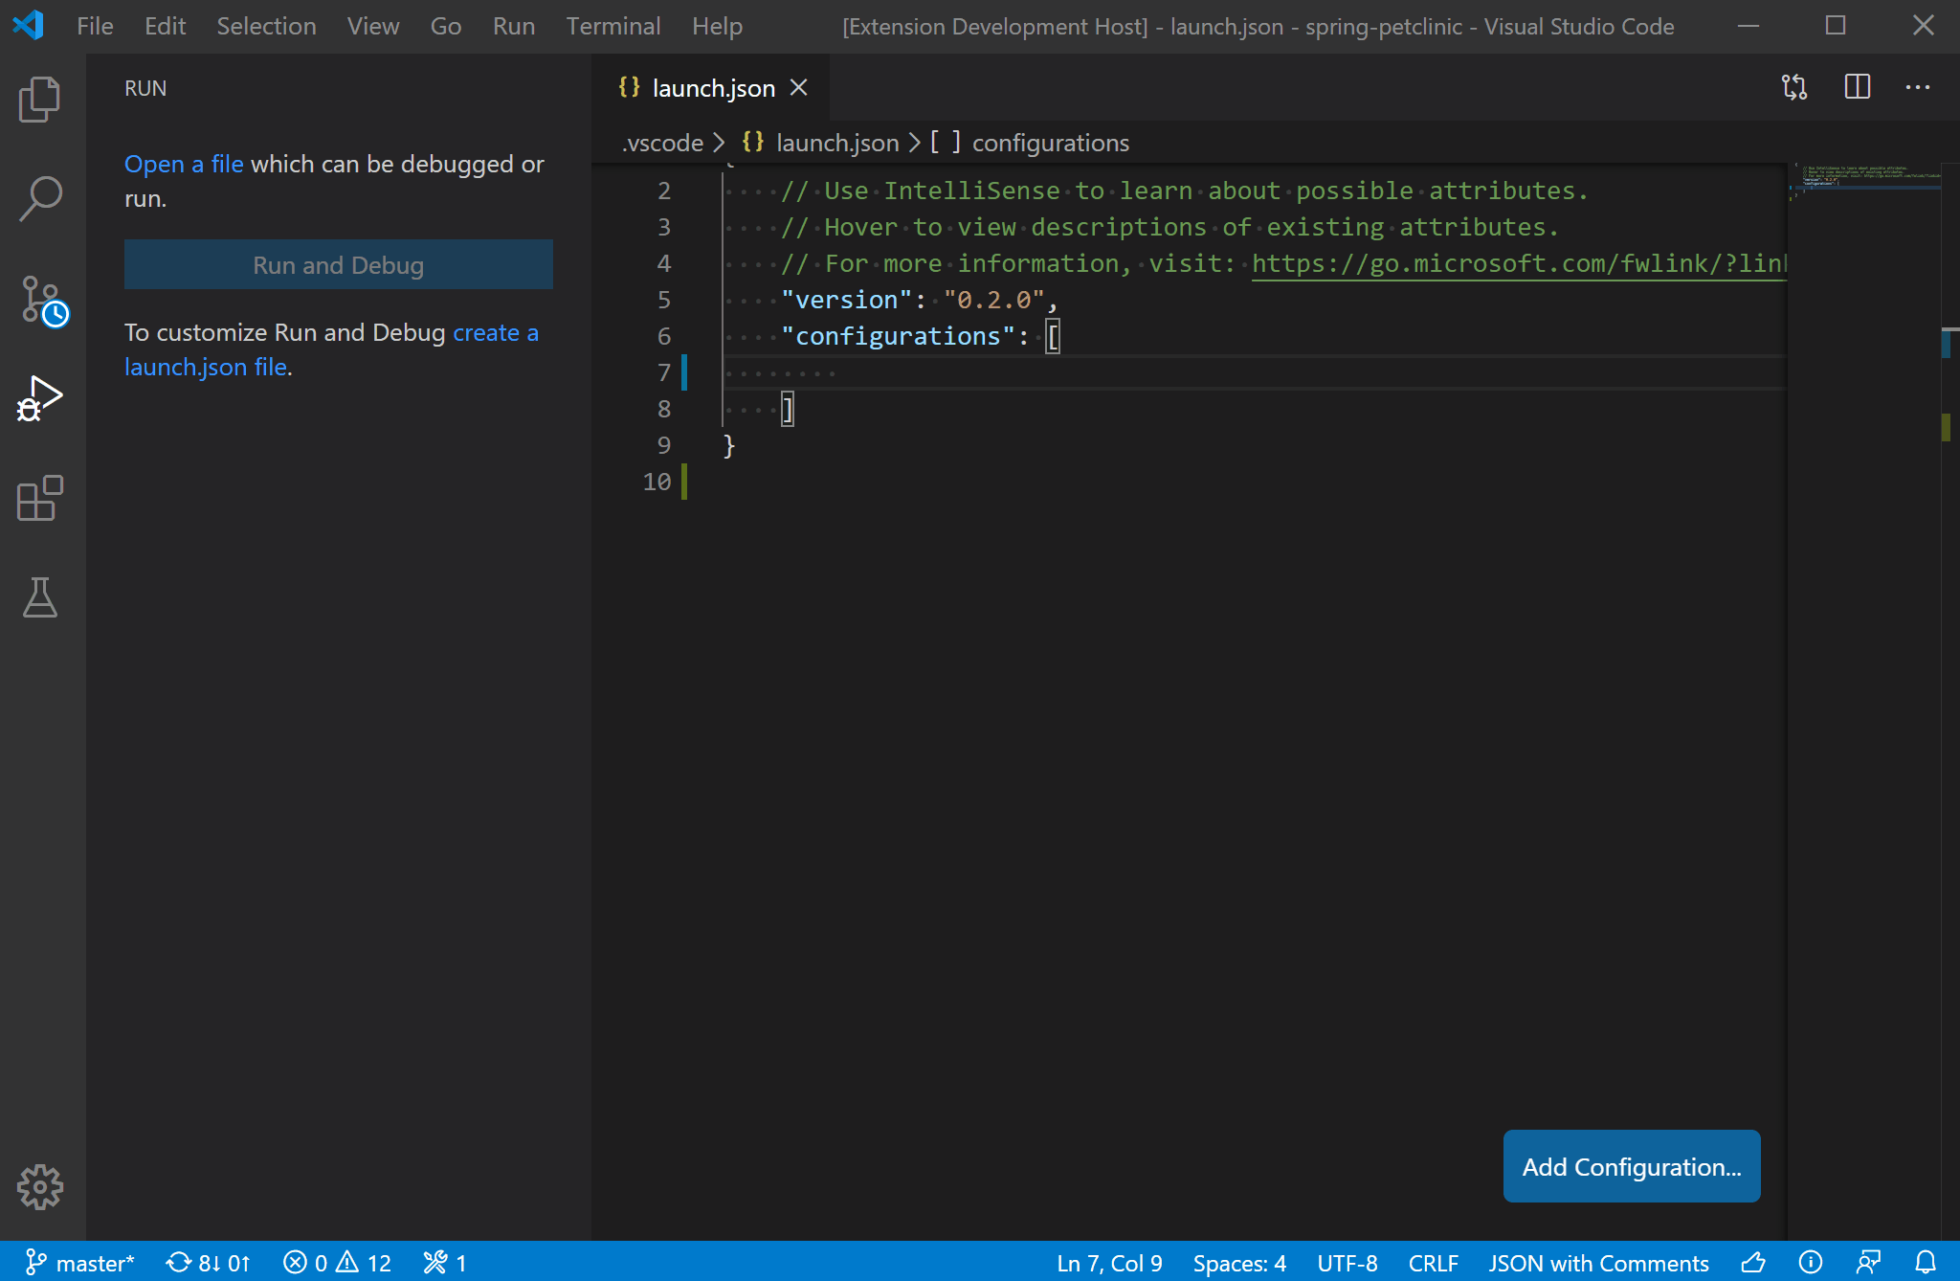Select the launch.json tab
Image resolution: width=1960 pixels, height=1281 pixels.
(713, 87)
